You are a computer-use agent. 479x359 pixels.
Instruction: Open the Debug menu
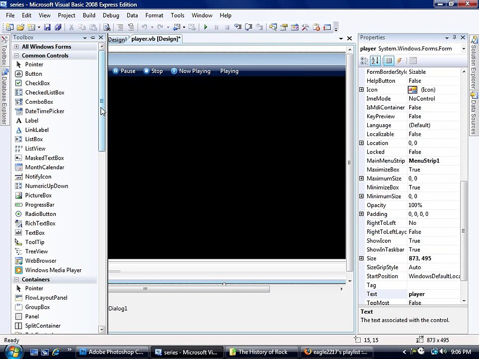[111, 15]
